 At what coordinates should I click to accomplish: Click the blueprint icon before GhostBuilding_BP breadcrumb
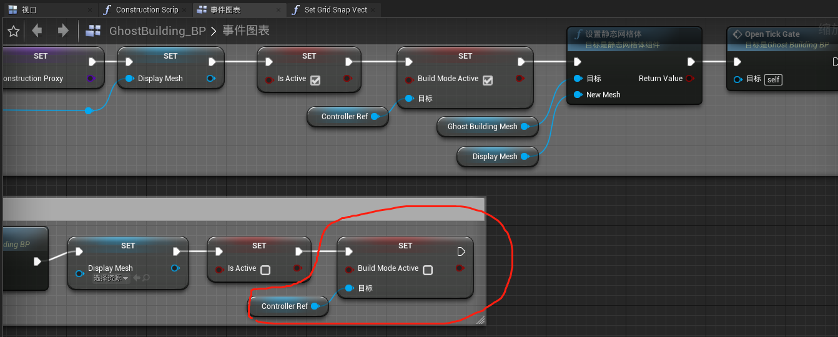click(94, 31)
